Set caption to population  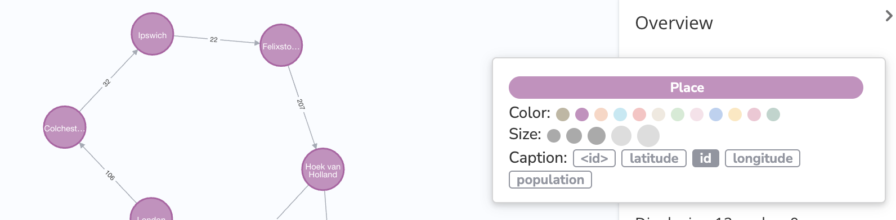[x=550, y=180]
